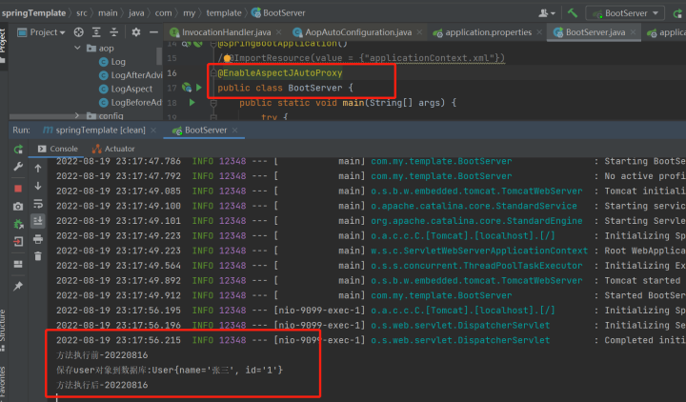Toggle soft-wrap in the console
Screen dimensions: 686x402
[38, 204]
